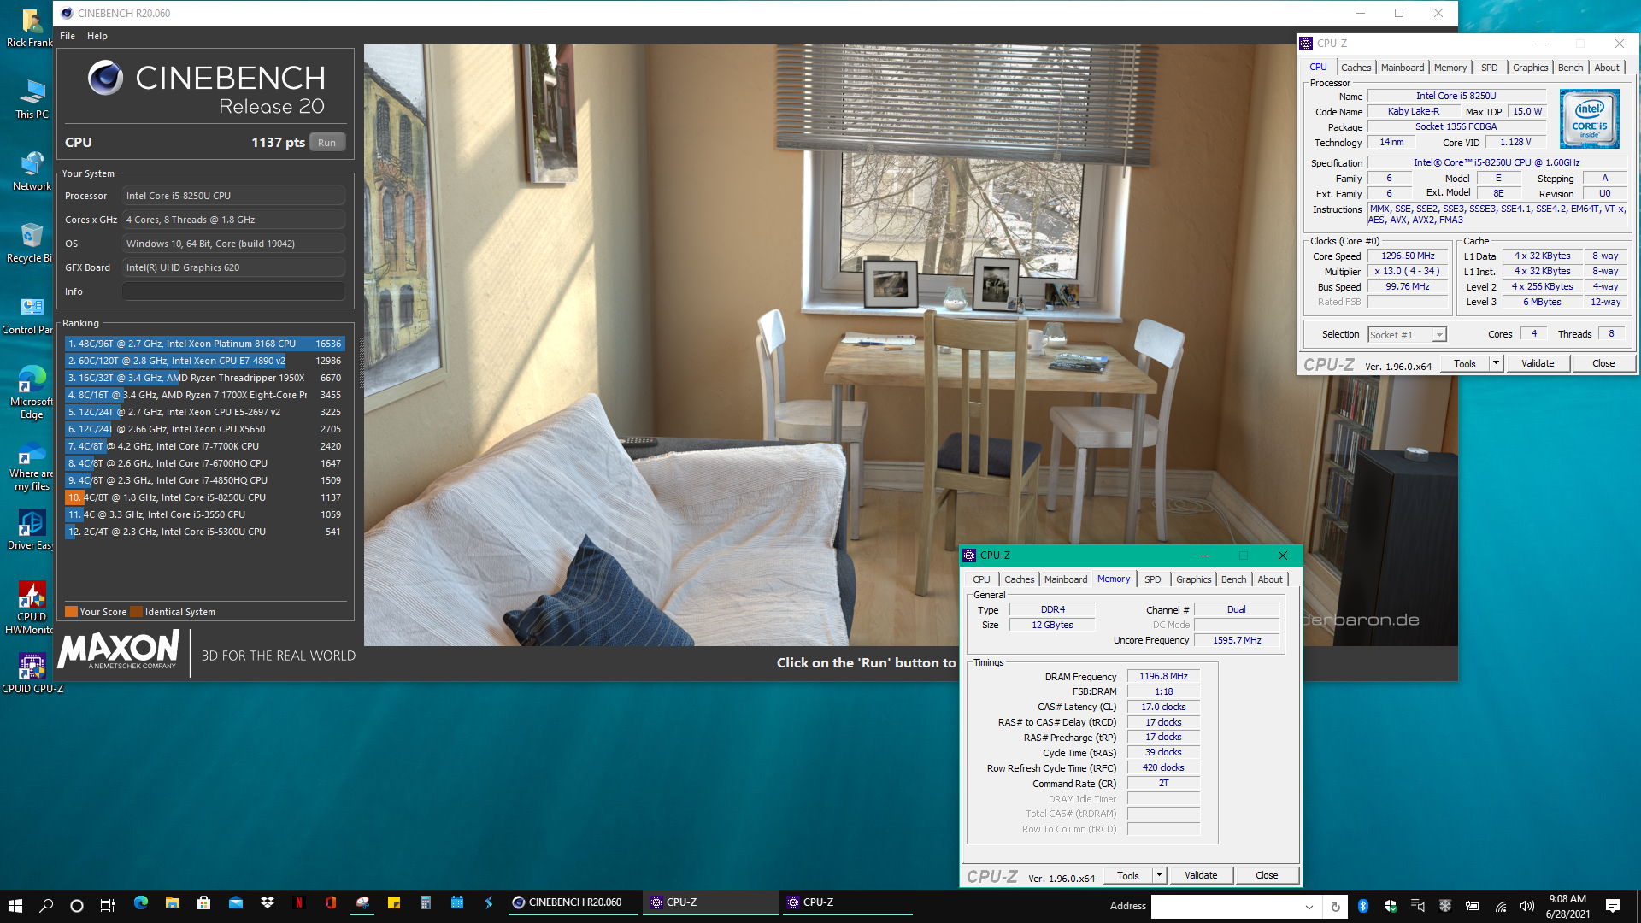Click Validate in top CPU-Z window
Screen dimensions: 1641x923
[x=1538, y=363]
